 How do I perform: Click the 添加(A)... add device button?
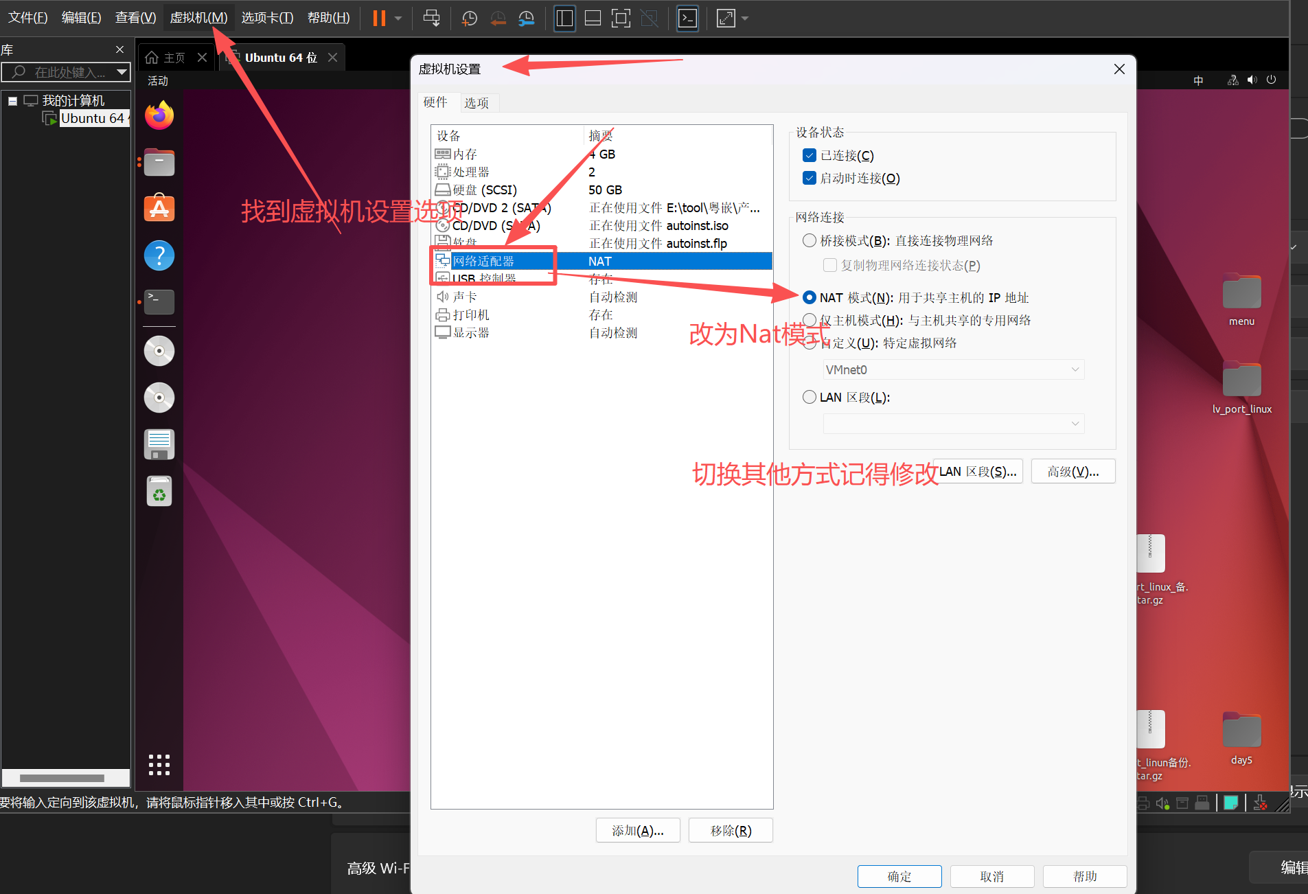point(638,831)
